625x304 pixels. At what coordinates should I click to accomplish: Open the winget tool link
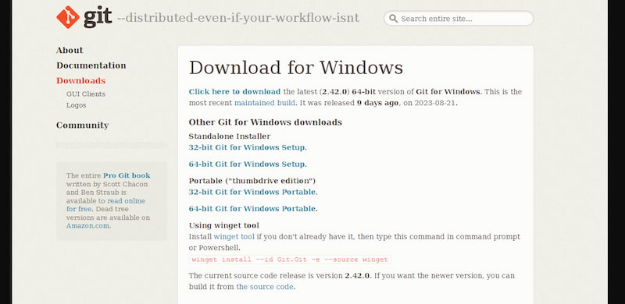pyautogui.click(x=234, y=236)
